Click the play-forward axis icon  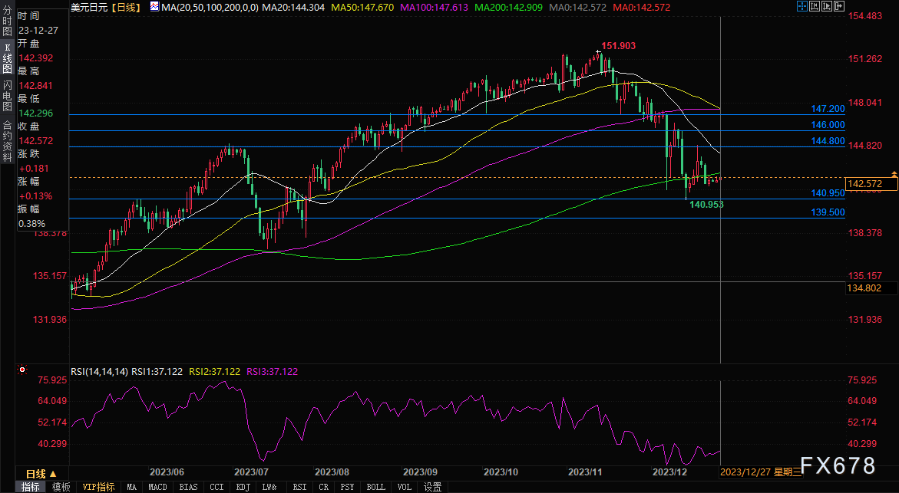pyautogui.click(x=827, y=6)
